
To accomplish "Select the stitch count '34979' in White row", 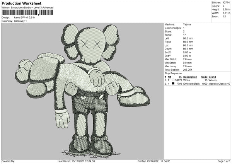I will pyautogui.click(x=178, y=80).
